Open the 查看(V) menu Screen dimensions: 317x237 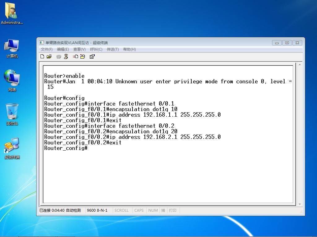pos(80,49)
